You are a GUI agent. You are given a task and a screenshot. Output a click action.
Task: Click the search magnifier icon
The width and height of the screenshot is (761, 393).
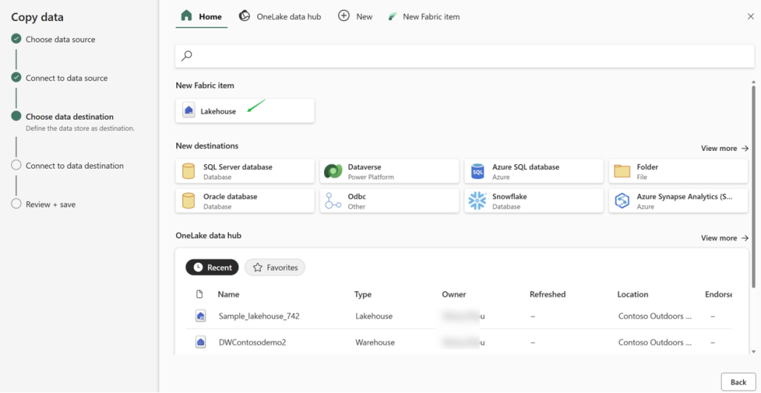click(187, 56)
